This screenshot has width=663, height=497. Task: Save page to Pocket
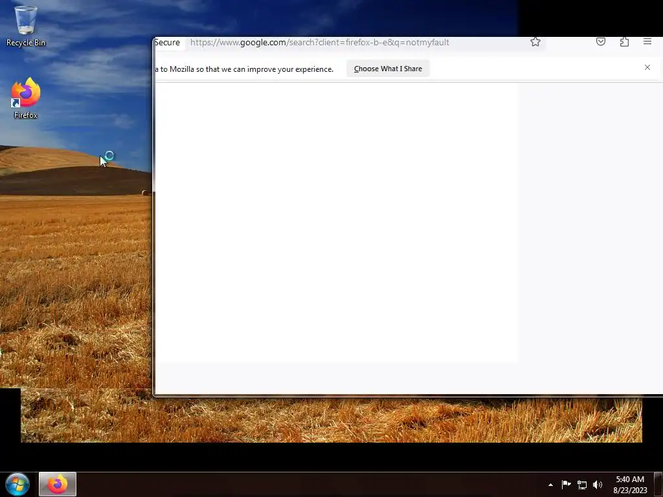(x=600, y=41)
